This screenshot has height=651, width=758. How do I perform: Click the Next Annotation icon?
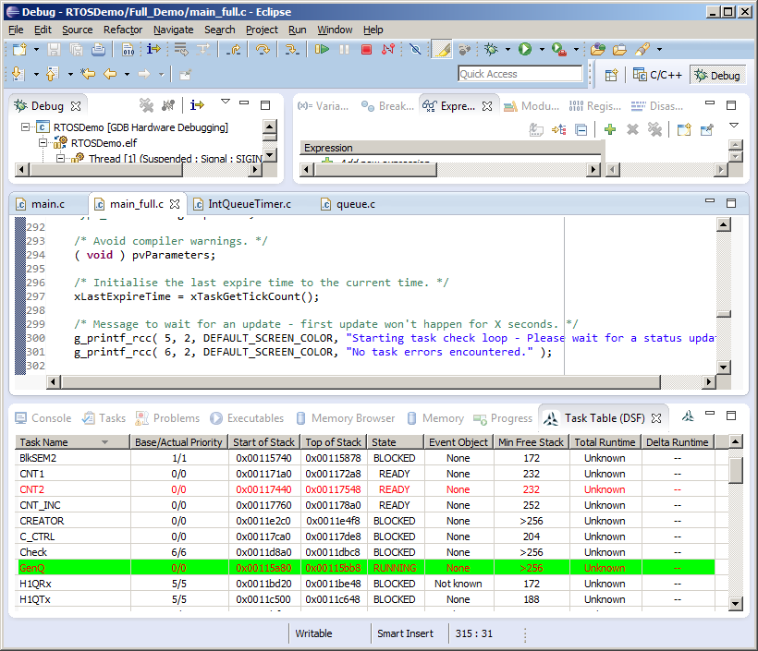point(18,74)
